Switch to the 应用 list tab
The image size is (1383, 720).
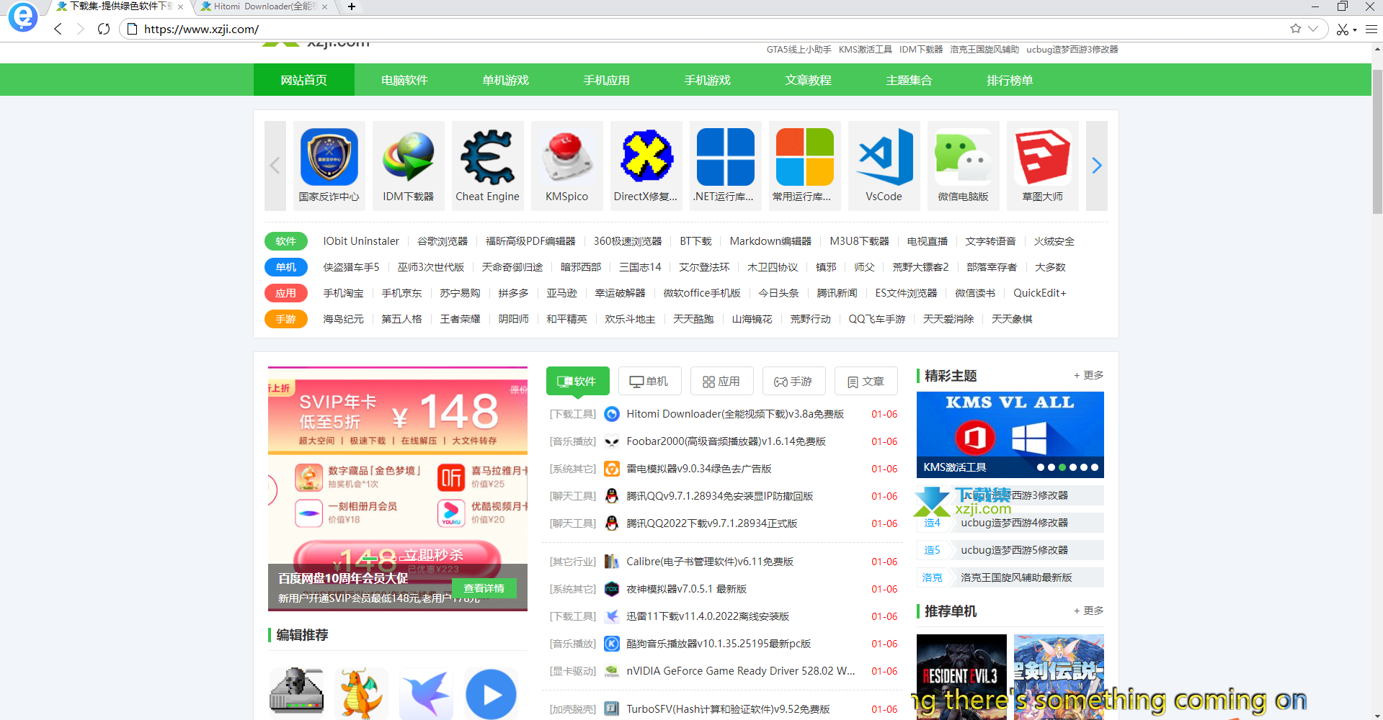coord(721,381)
